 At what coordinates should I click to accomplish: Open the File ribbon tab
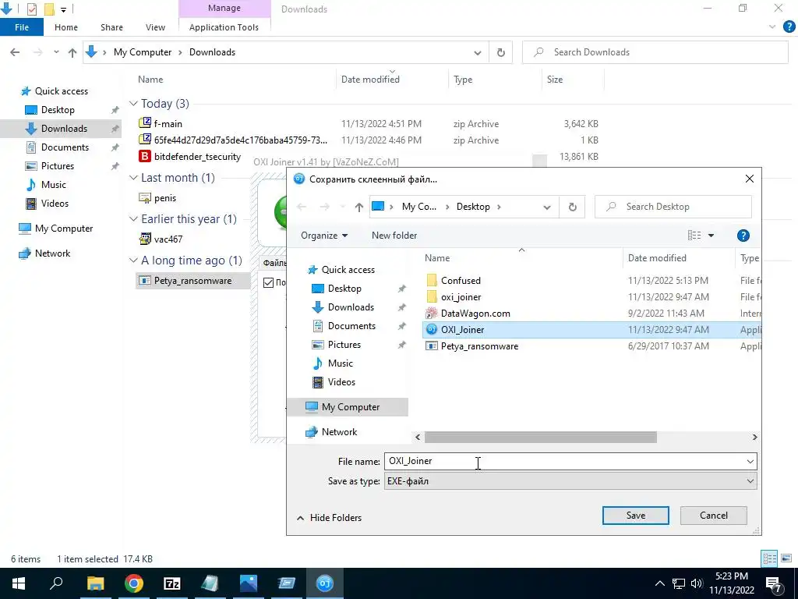click(x=21, y=27)
